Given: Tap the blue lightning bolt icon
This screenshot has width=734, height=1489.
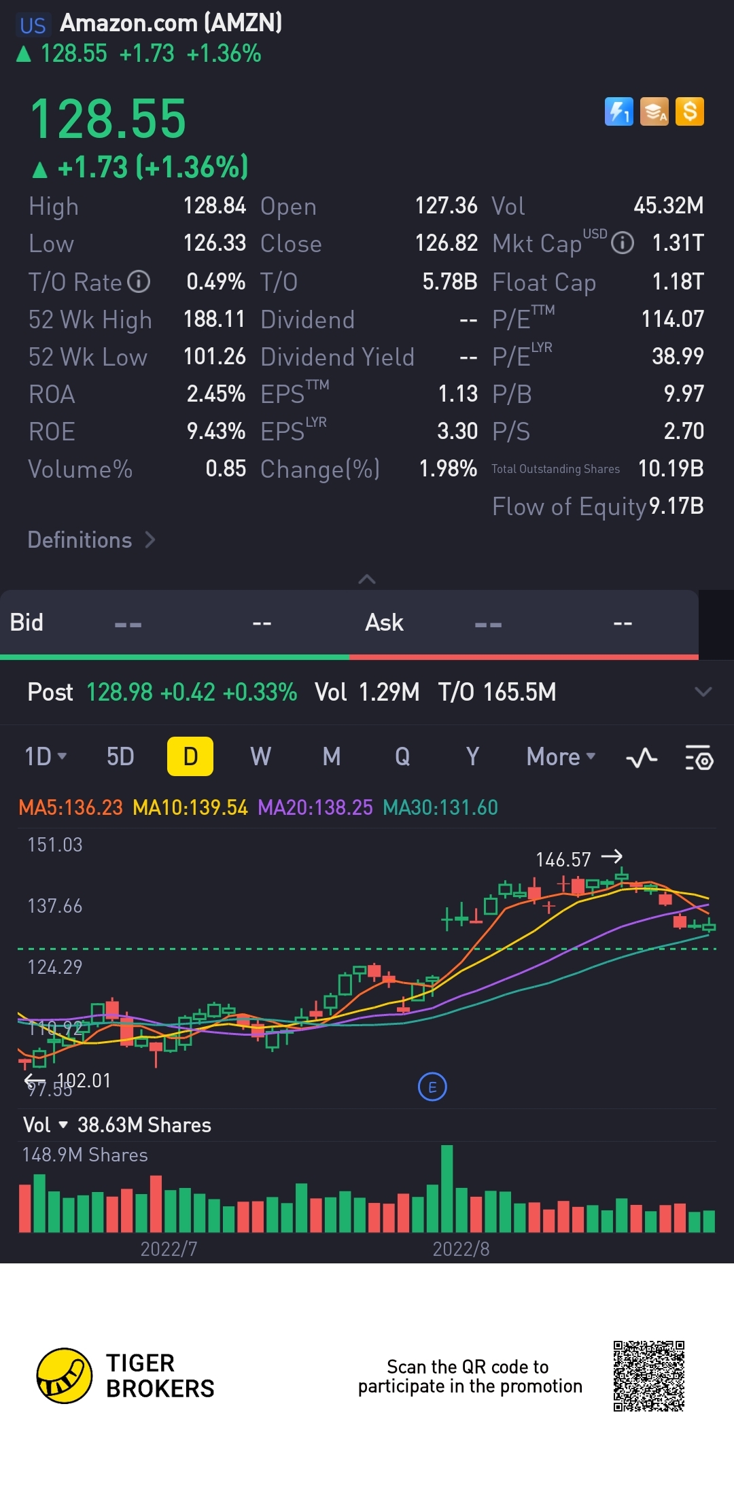Looking at the screenshot, I should coord(618,111).
